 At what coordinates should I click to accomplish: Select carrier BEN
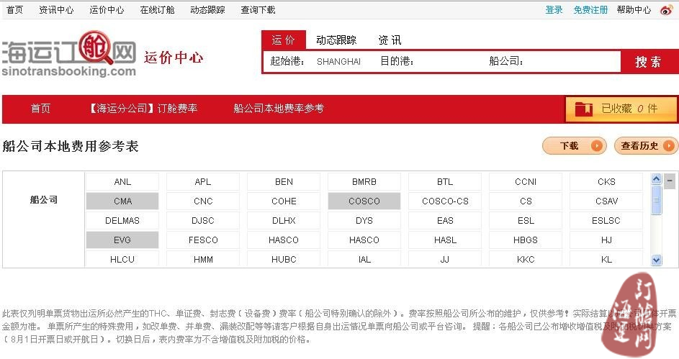tap(284, 182)
